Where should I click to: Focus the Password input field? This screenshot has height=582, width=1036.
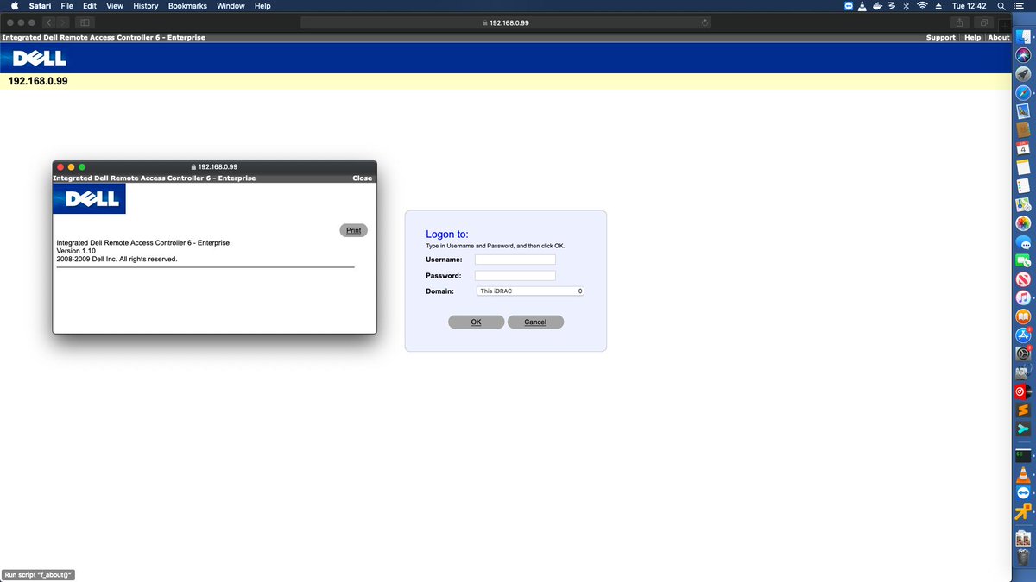[x=515, y=276]
